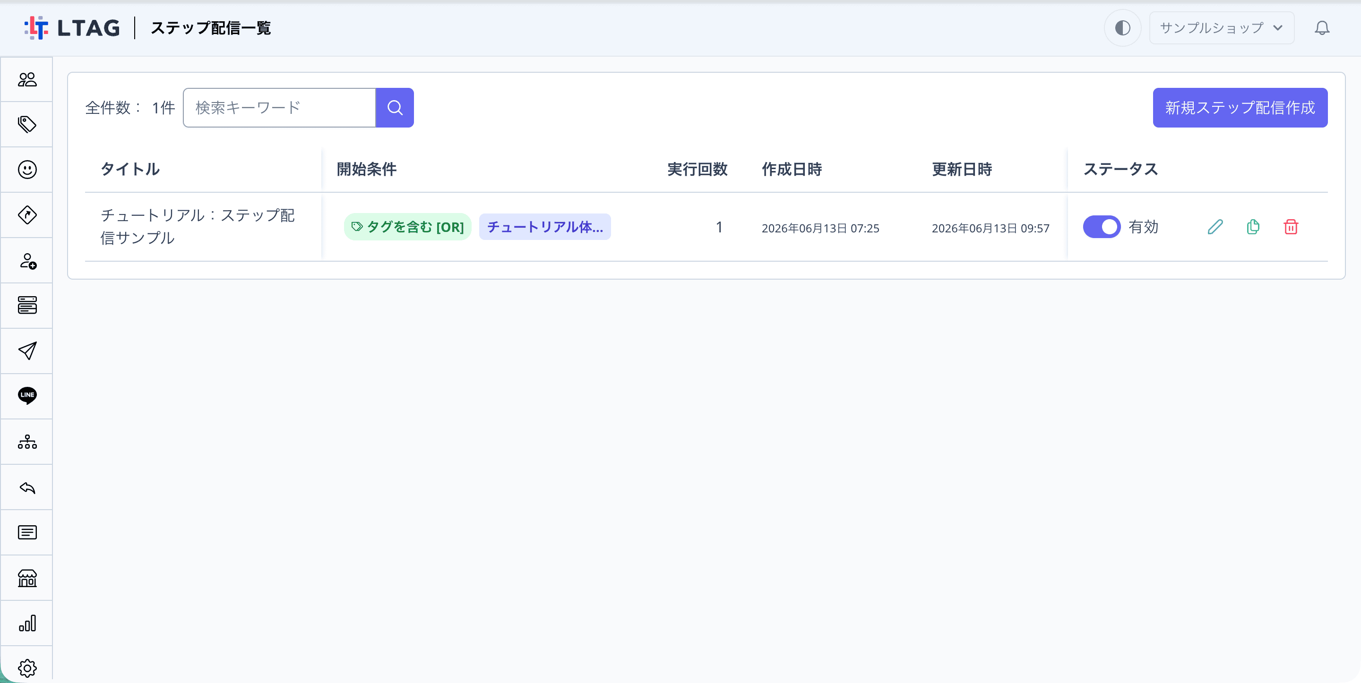Click the add-user sidebar icon

click(x=27, y=260)
